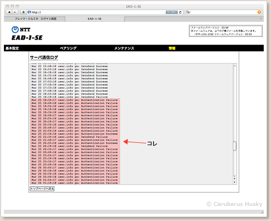Click the globe site icon in the address bar

coord(29,12)
